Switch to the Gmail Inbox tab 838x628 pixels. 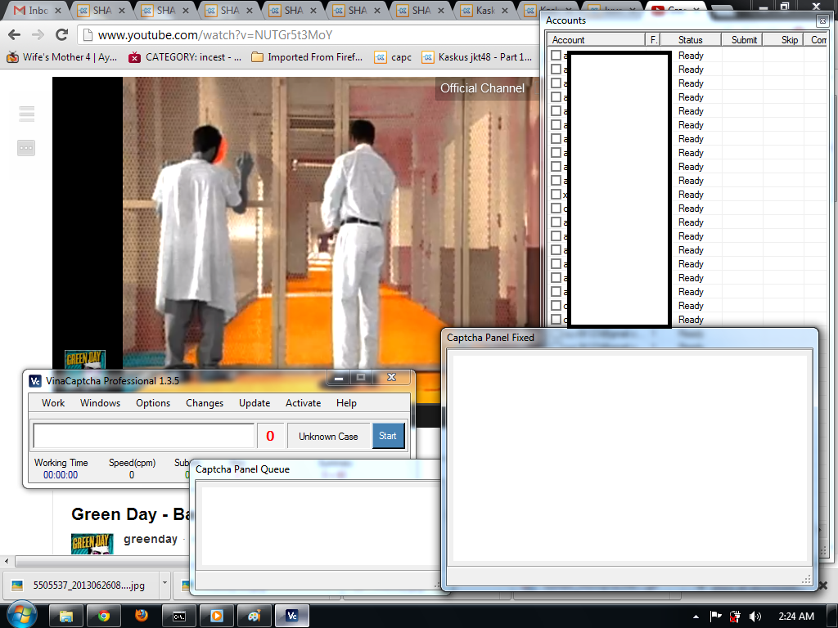tap(33, 11)
